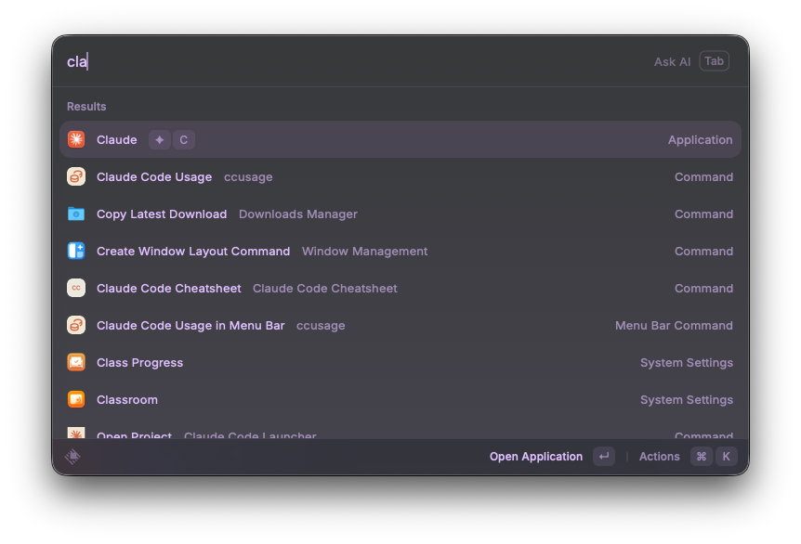Click the Raycast logo in bottom bar
Viewport: 801px width, 544px height.
pos(72,457)
